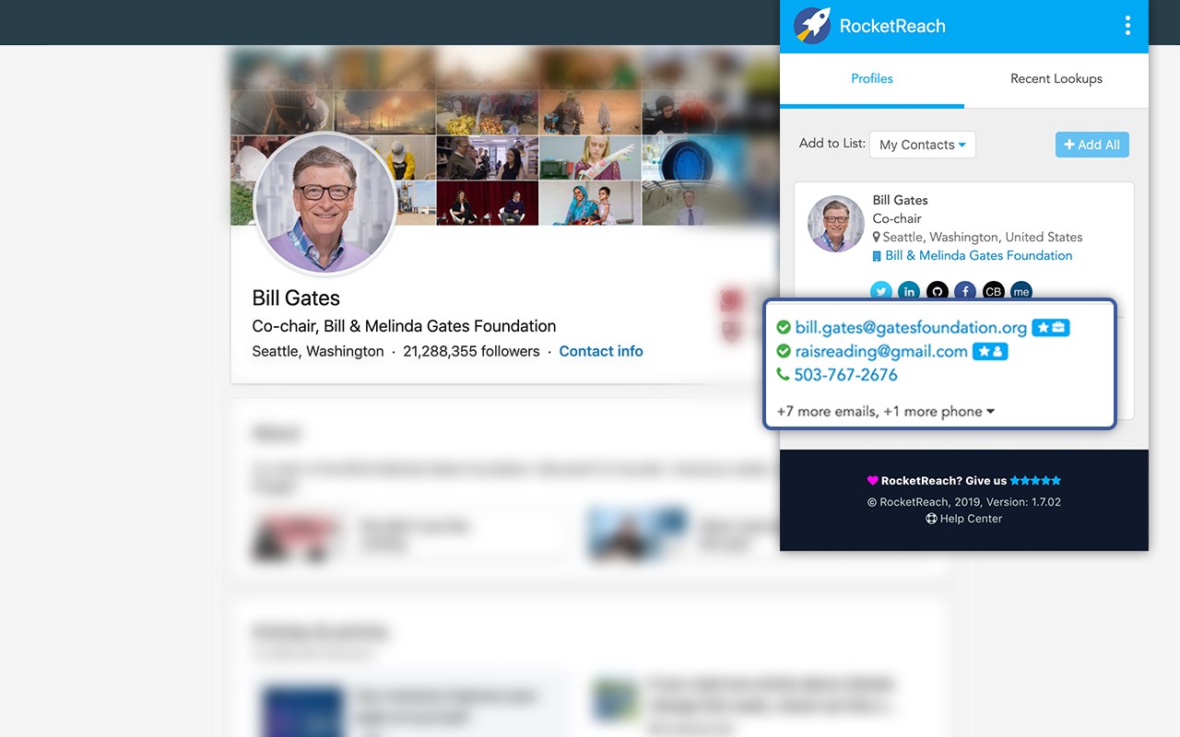Image resolution: width=1180 pixels, height=737 pixels.
Task: Open the Facebook social icon
Action: [965, 291]
